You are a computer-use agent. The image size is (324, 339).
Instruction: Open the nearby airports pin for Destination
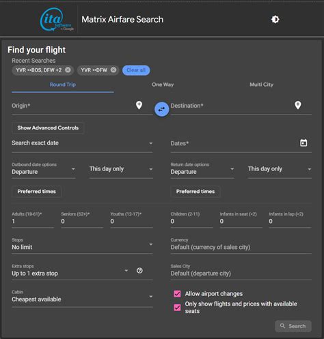(298, 105)
